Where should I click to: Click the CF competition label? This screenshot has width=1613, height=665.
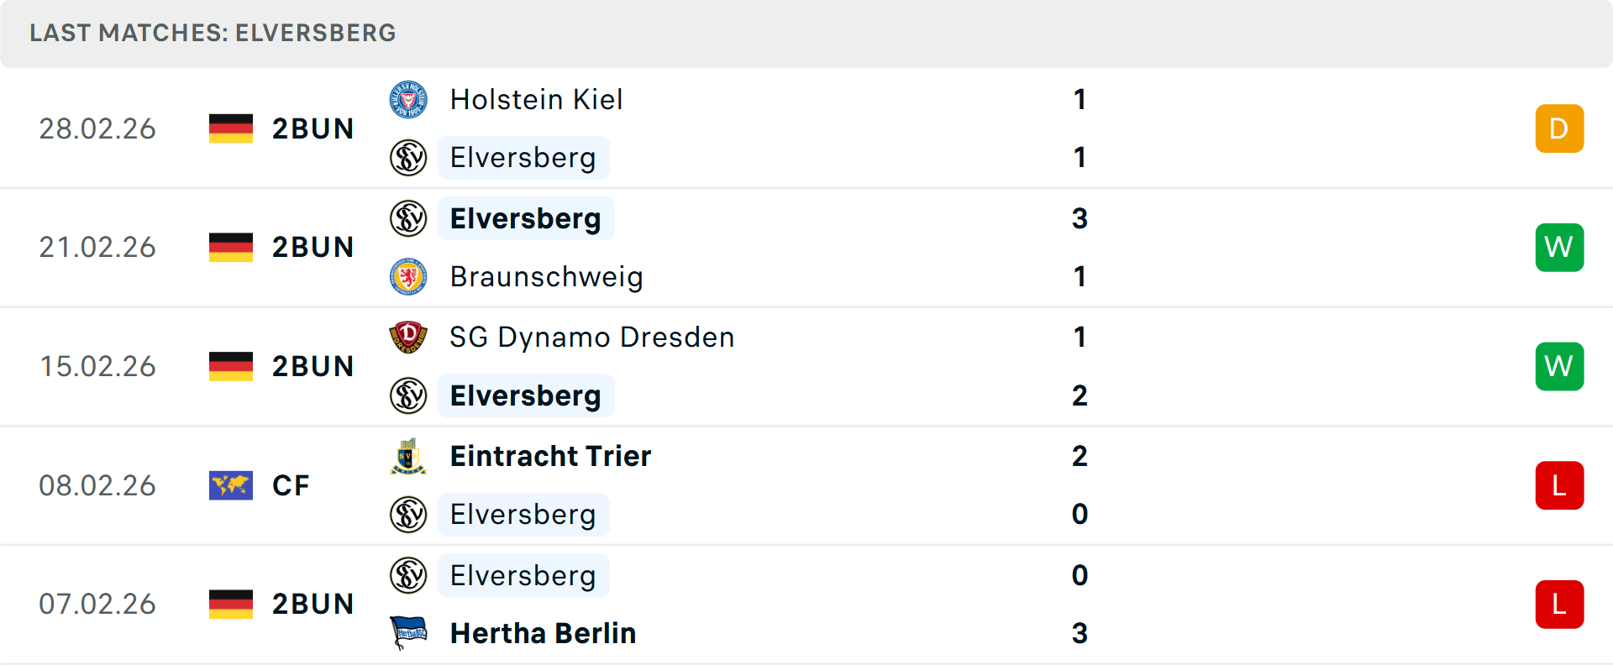[x=291, y=485]
